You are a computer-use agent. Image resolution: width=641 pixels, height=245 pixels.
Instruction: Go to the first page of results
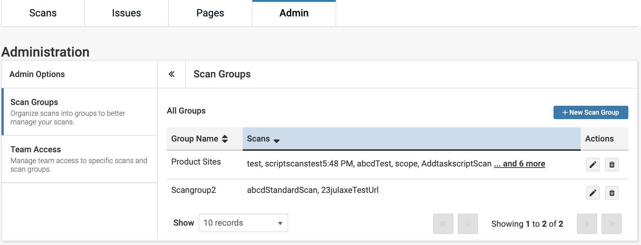click(443, 224)
